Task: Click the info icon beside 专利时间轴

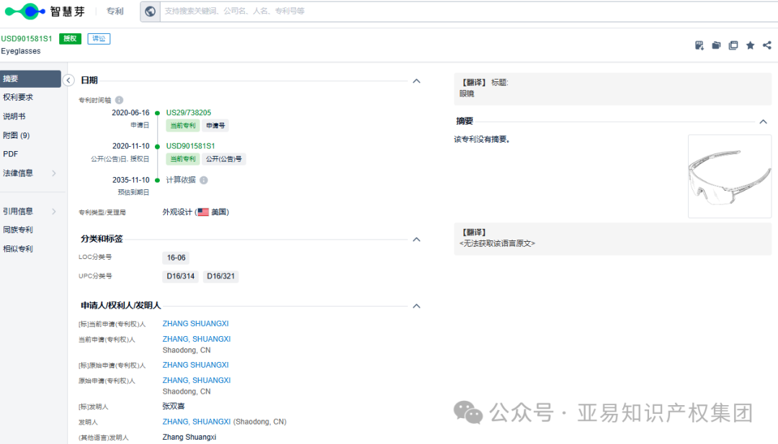Action: click(x=119, y=99)
